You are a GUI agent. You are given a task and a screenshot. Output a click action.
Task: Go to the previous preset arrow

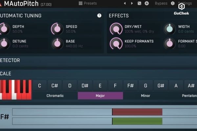click(124, 3)
